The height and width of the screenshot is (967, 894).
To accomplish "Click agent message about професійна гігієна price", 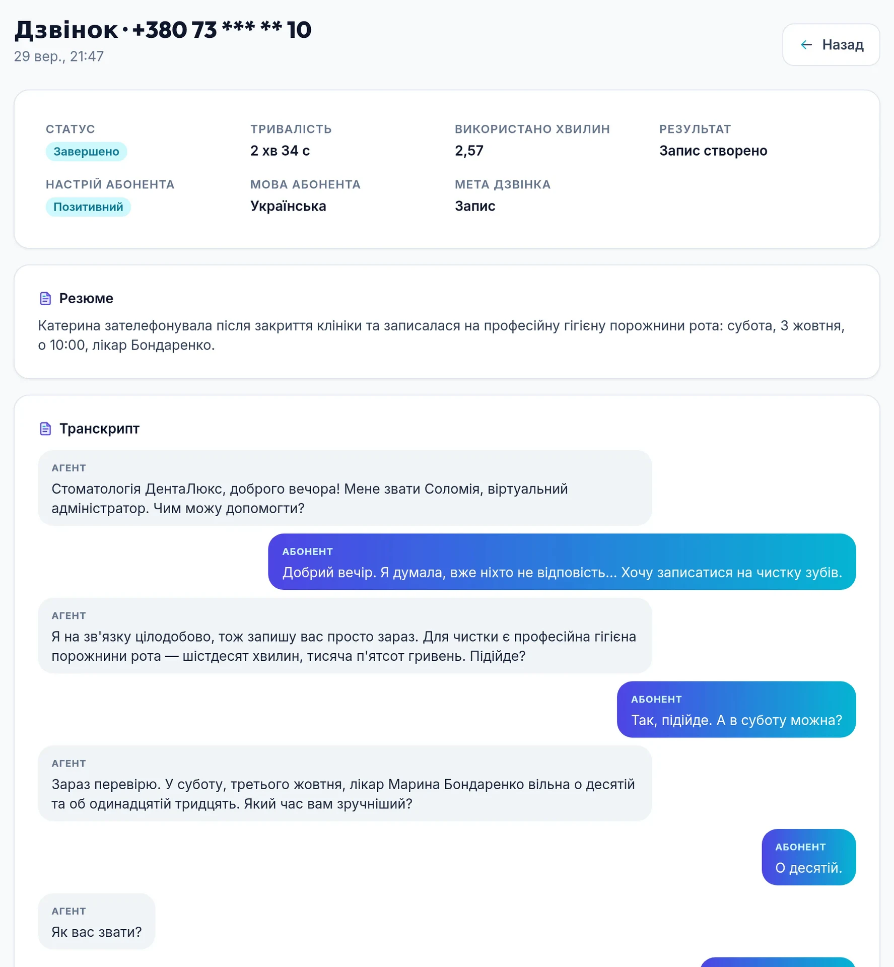I will (345, 636).
